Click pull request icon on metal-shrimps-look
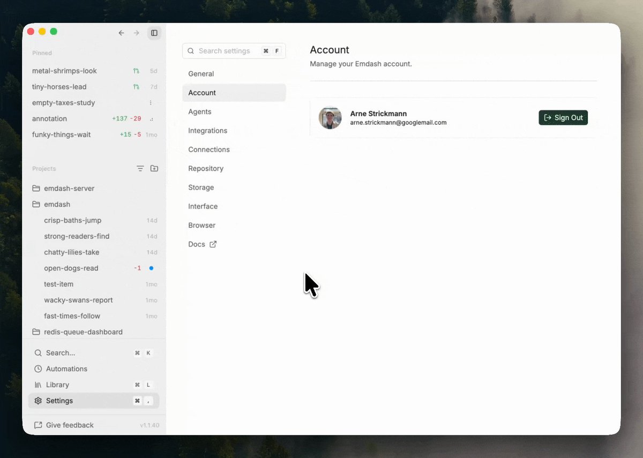Image resolution: width=643 pixels, height=458 pixels. (x=136, y=71)
